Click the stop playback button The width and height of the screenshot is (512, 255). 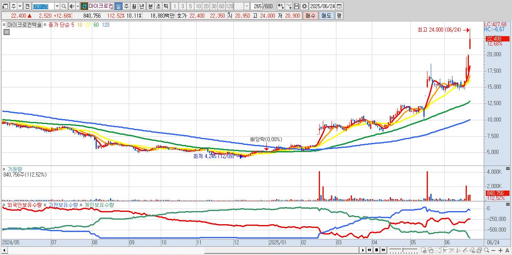tap(377, 250)
